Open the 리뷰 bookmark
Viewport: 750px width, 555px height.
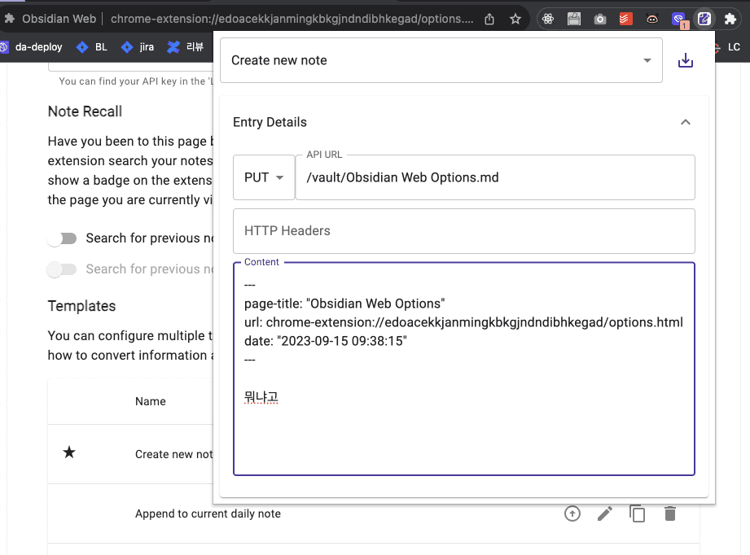coord(186,47)
